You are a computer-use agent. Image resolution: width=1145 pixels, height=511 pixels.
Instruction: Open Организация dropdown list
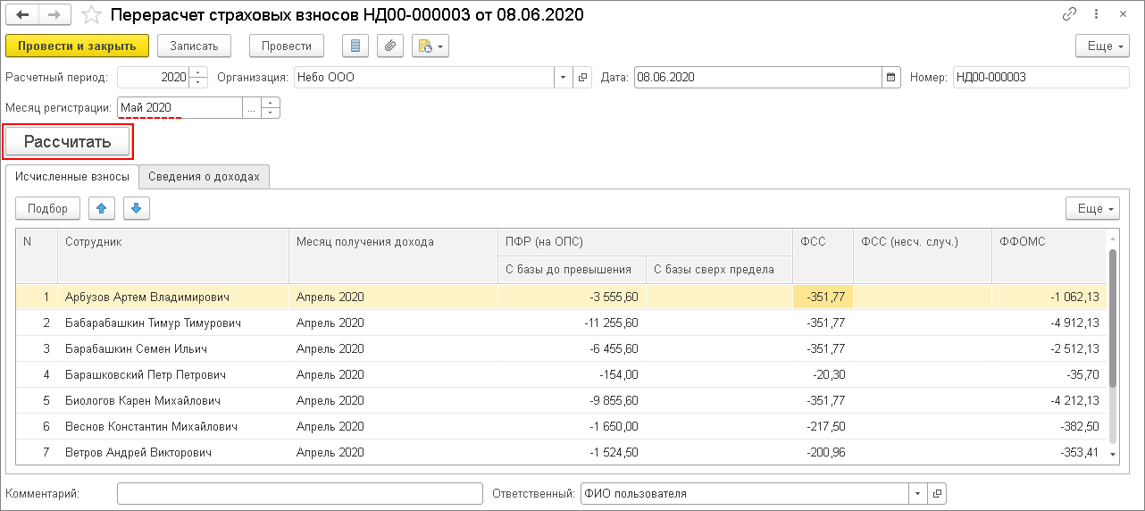click(x=563, y=78)
